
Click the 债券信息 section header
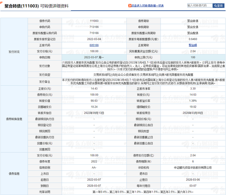(x=14, y=173)
